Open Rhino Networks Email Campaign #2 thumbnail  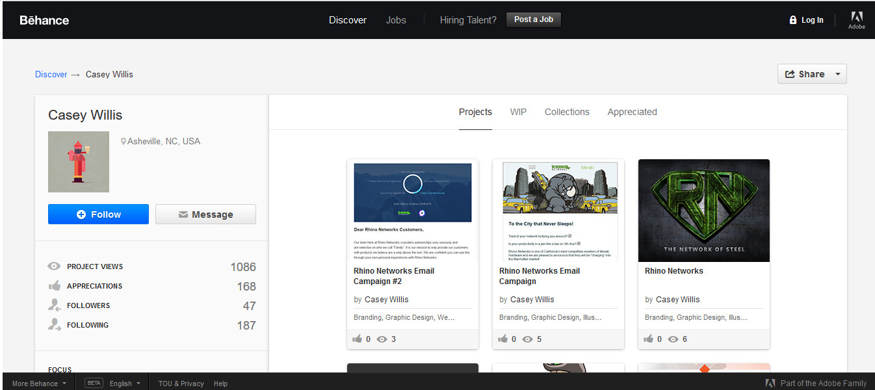pos(413,210)
